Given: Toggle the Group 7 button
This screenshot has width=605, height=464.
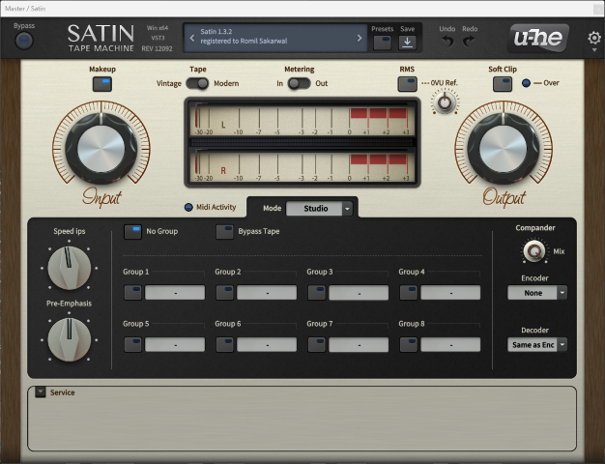Looking at the screenshot, I should click(316, 345).
